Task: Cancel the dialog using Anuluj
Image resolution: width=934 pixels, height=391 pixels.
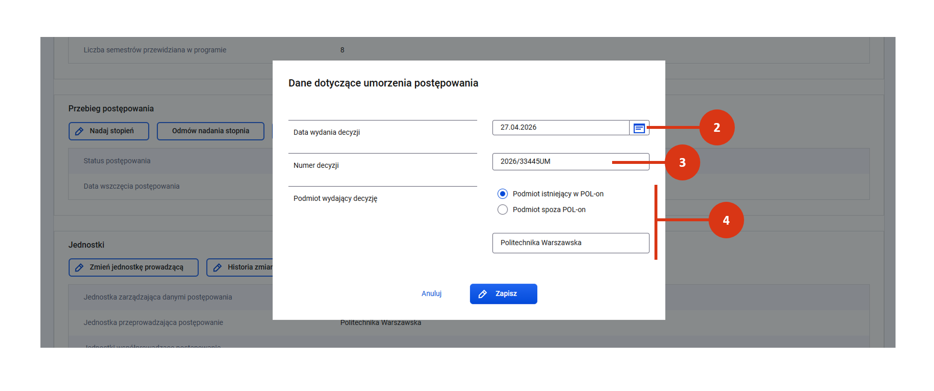Action: point(431,294)
